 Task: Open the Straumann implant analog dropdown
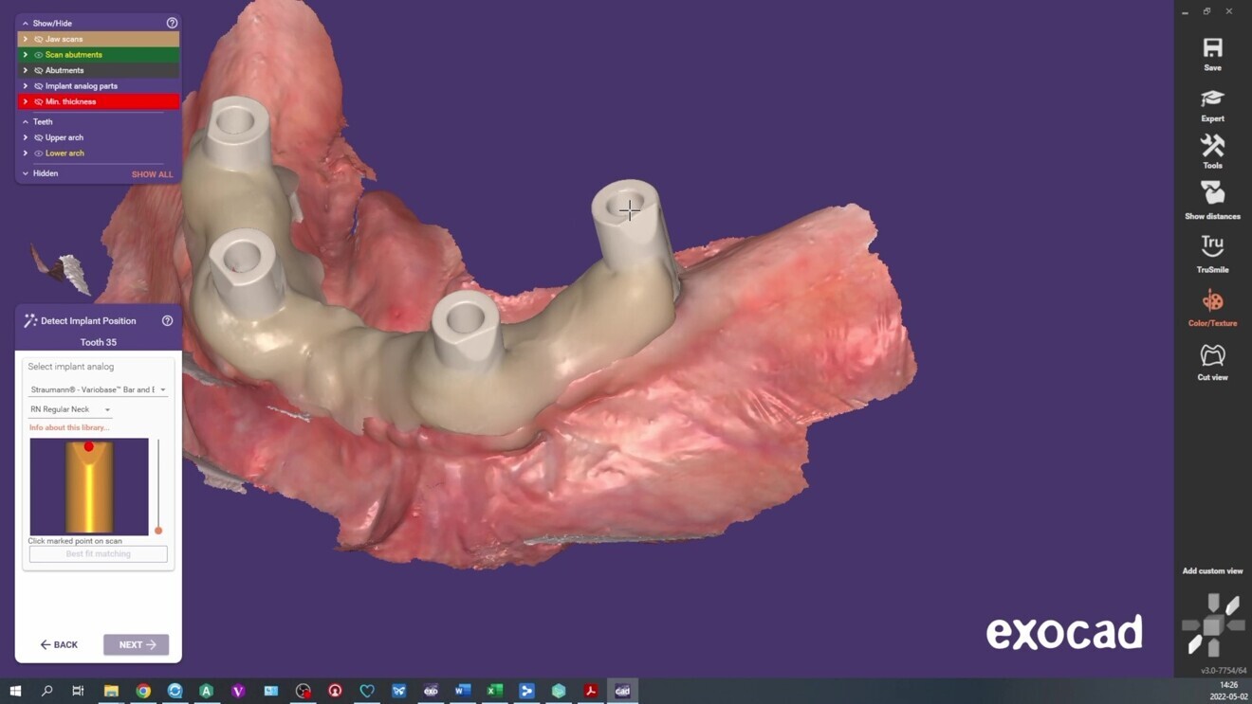pos(98,388)
